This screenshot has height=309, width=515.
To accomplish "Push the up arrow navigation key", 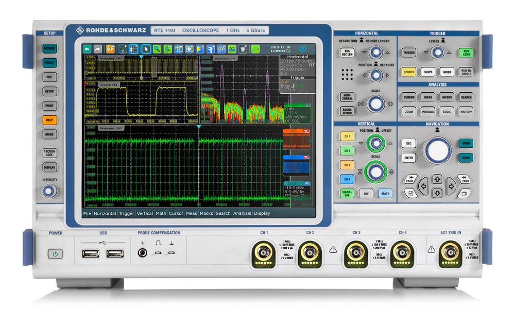I will [437, 179].
